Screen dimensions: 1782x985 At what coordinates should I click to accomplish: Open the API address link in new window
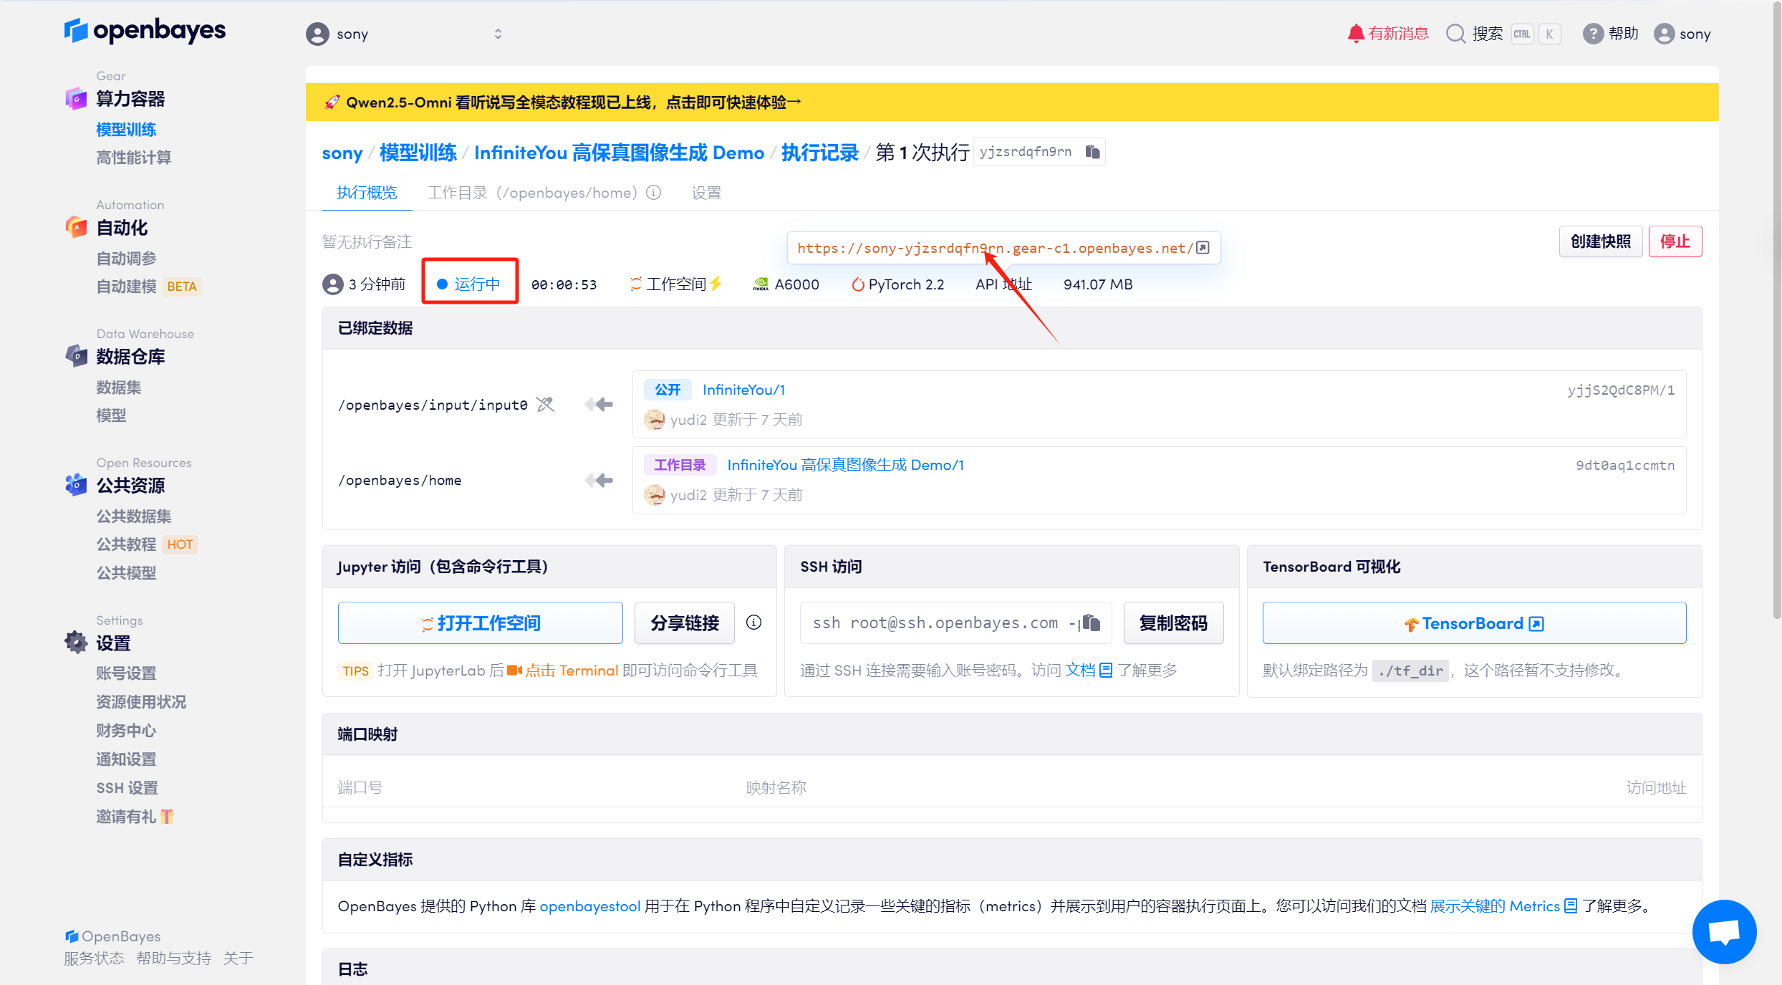[x=1203, y=248]
